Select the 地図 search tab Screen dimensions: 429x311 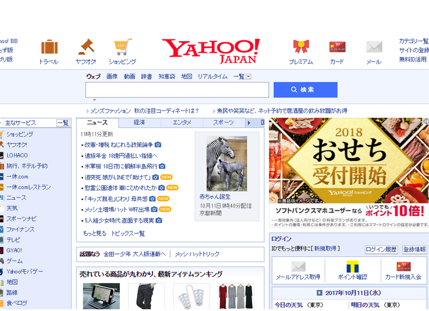[x=187, y=77]
